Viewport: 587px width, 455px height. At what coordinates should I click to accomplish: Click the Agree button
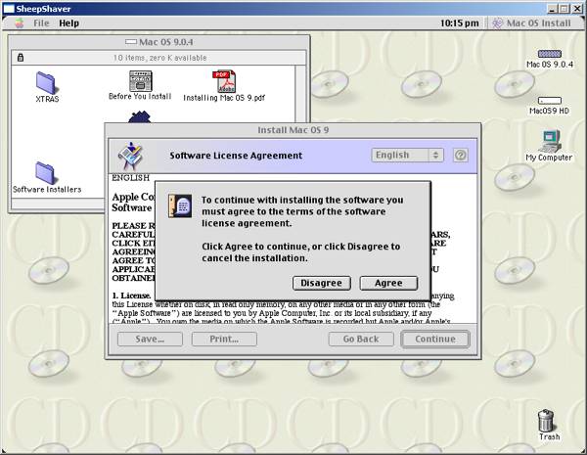tap(388, 283)
